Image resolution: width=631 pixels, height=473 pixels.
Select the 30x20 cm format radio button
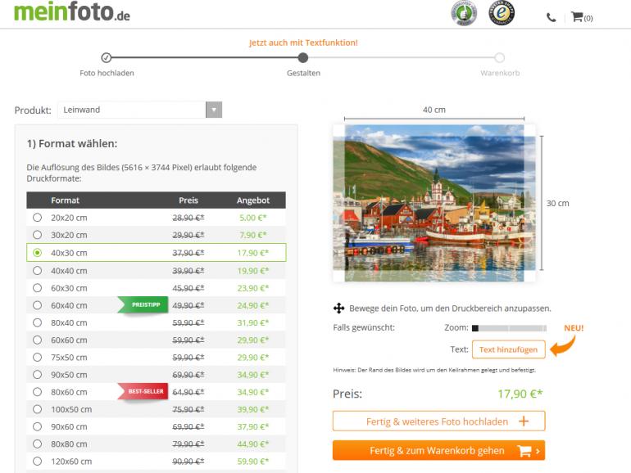pos(37,235)
